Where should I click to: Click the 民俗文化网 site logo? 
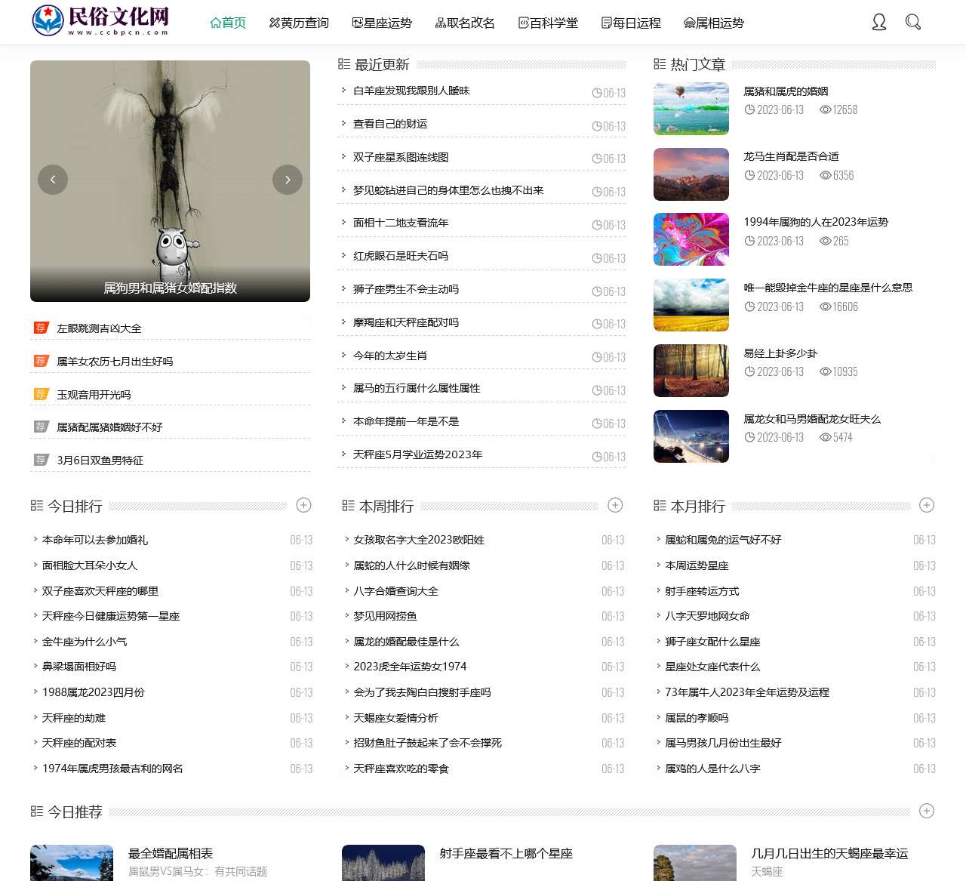coord(100,21)
